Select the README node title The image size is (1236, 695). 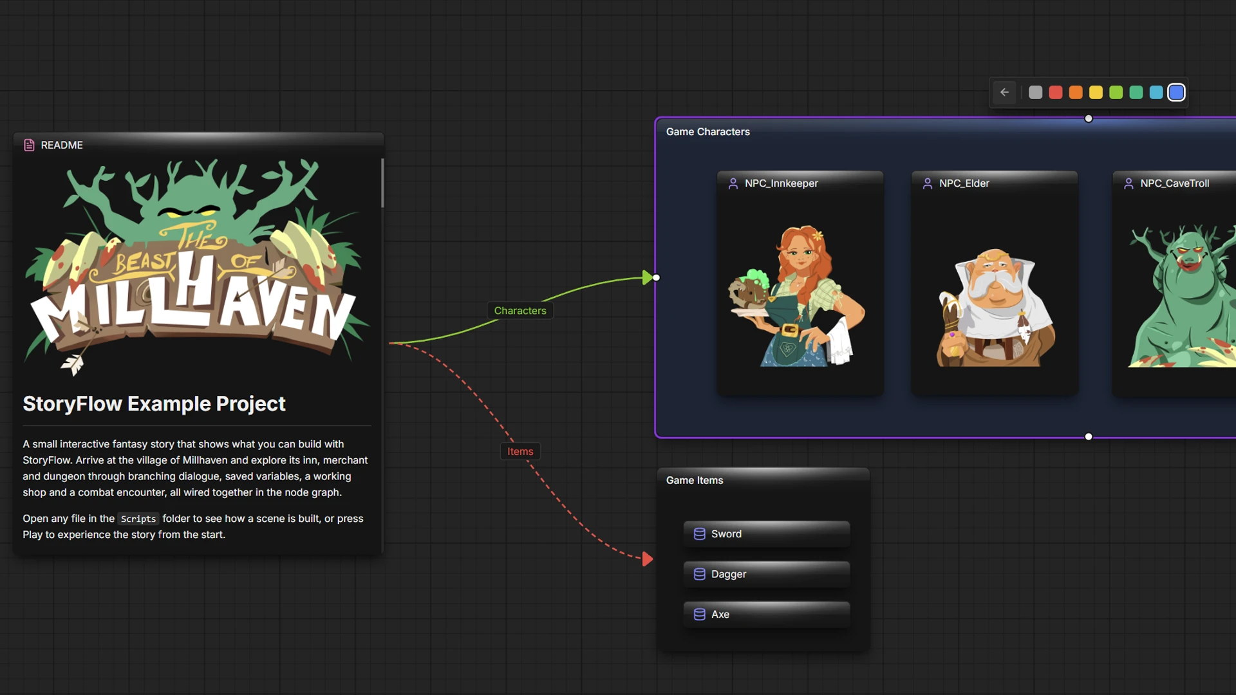(x=62, y=145)
